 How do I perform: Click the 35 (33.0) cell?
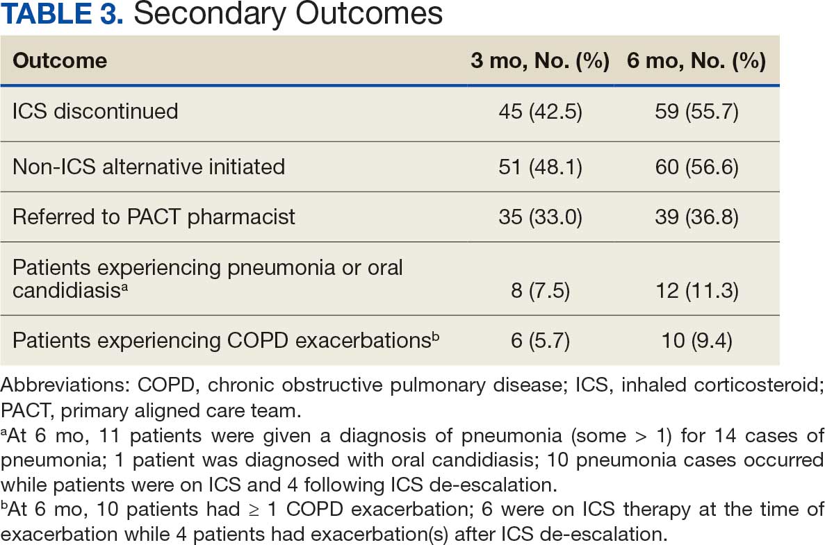point(540,217)
